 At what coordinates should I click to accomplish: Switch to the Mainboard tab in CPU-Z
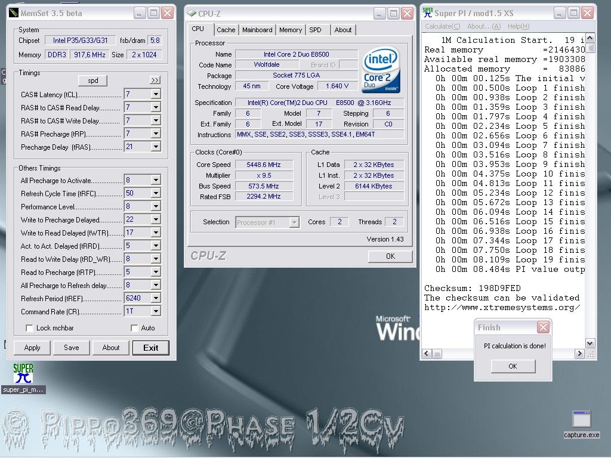(x=257, y=30)
